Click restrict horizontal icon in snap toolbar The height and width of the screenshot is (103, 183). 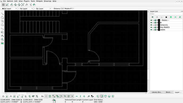pos(77,96)
